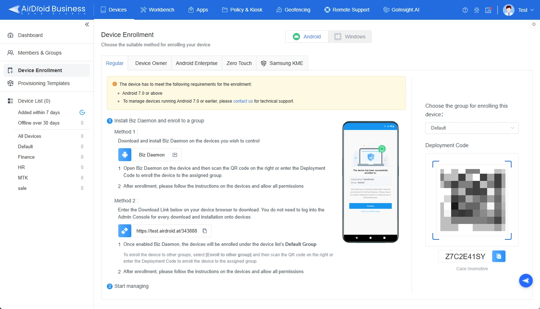Viewport: 540px width, 309px height.
Task: Click the blue link icon beside download URL
Action: (x=125, y=231)
